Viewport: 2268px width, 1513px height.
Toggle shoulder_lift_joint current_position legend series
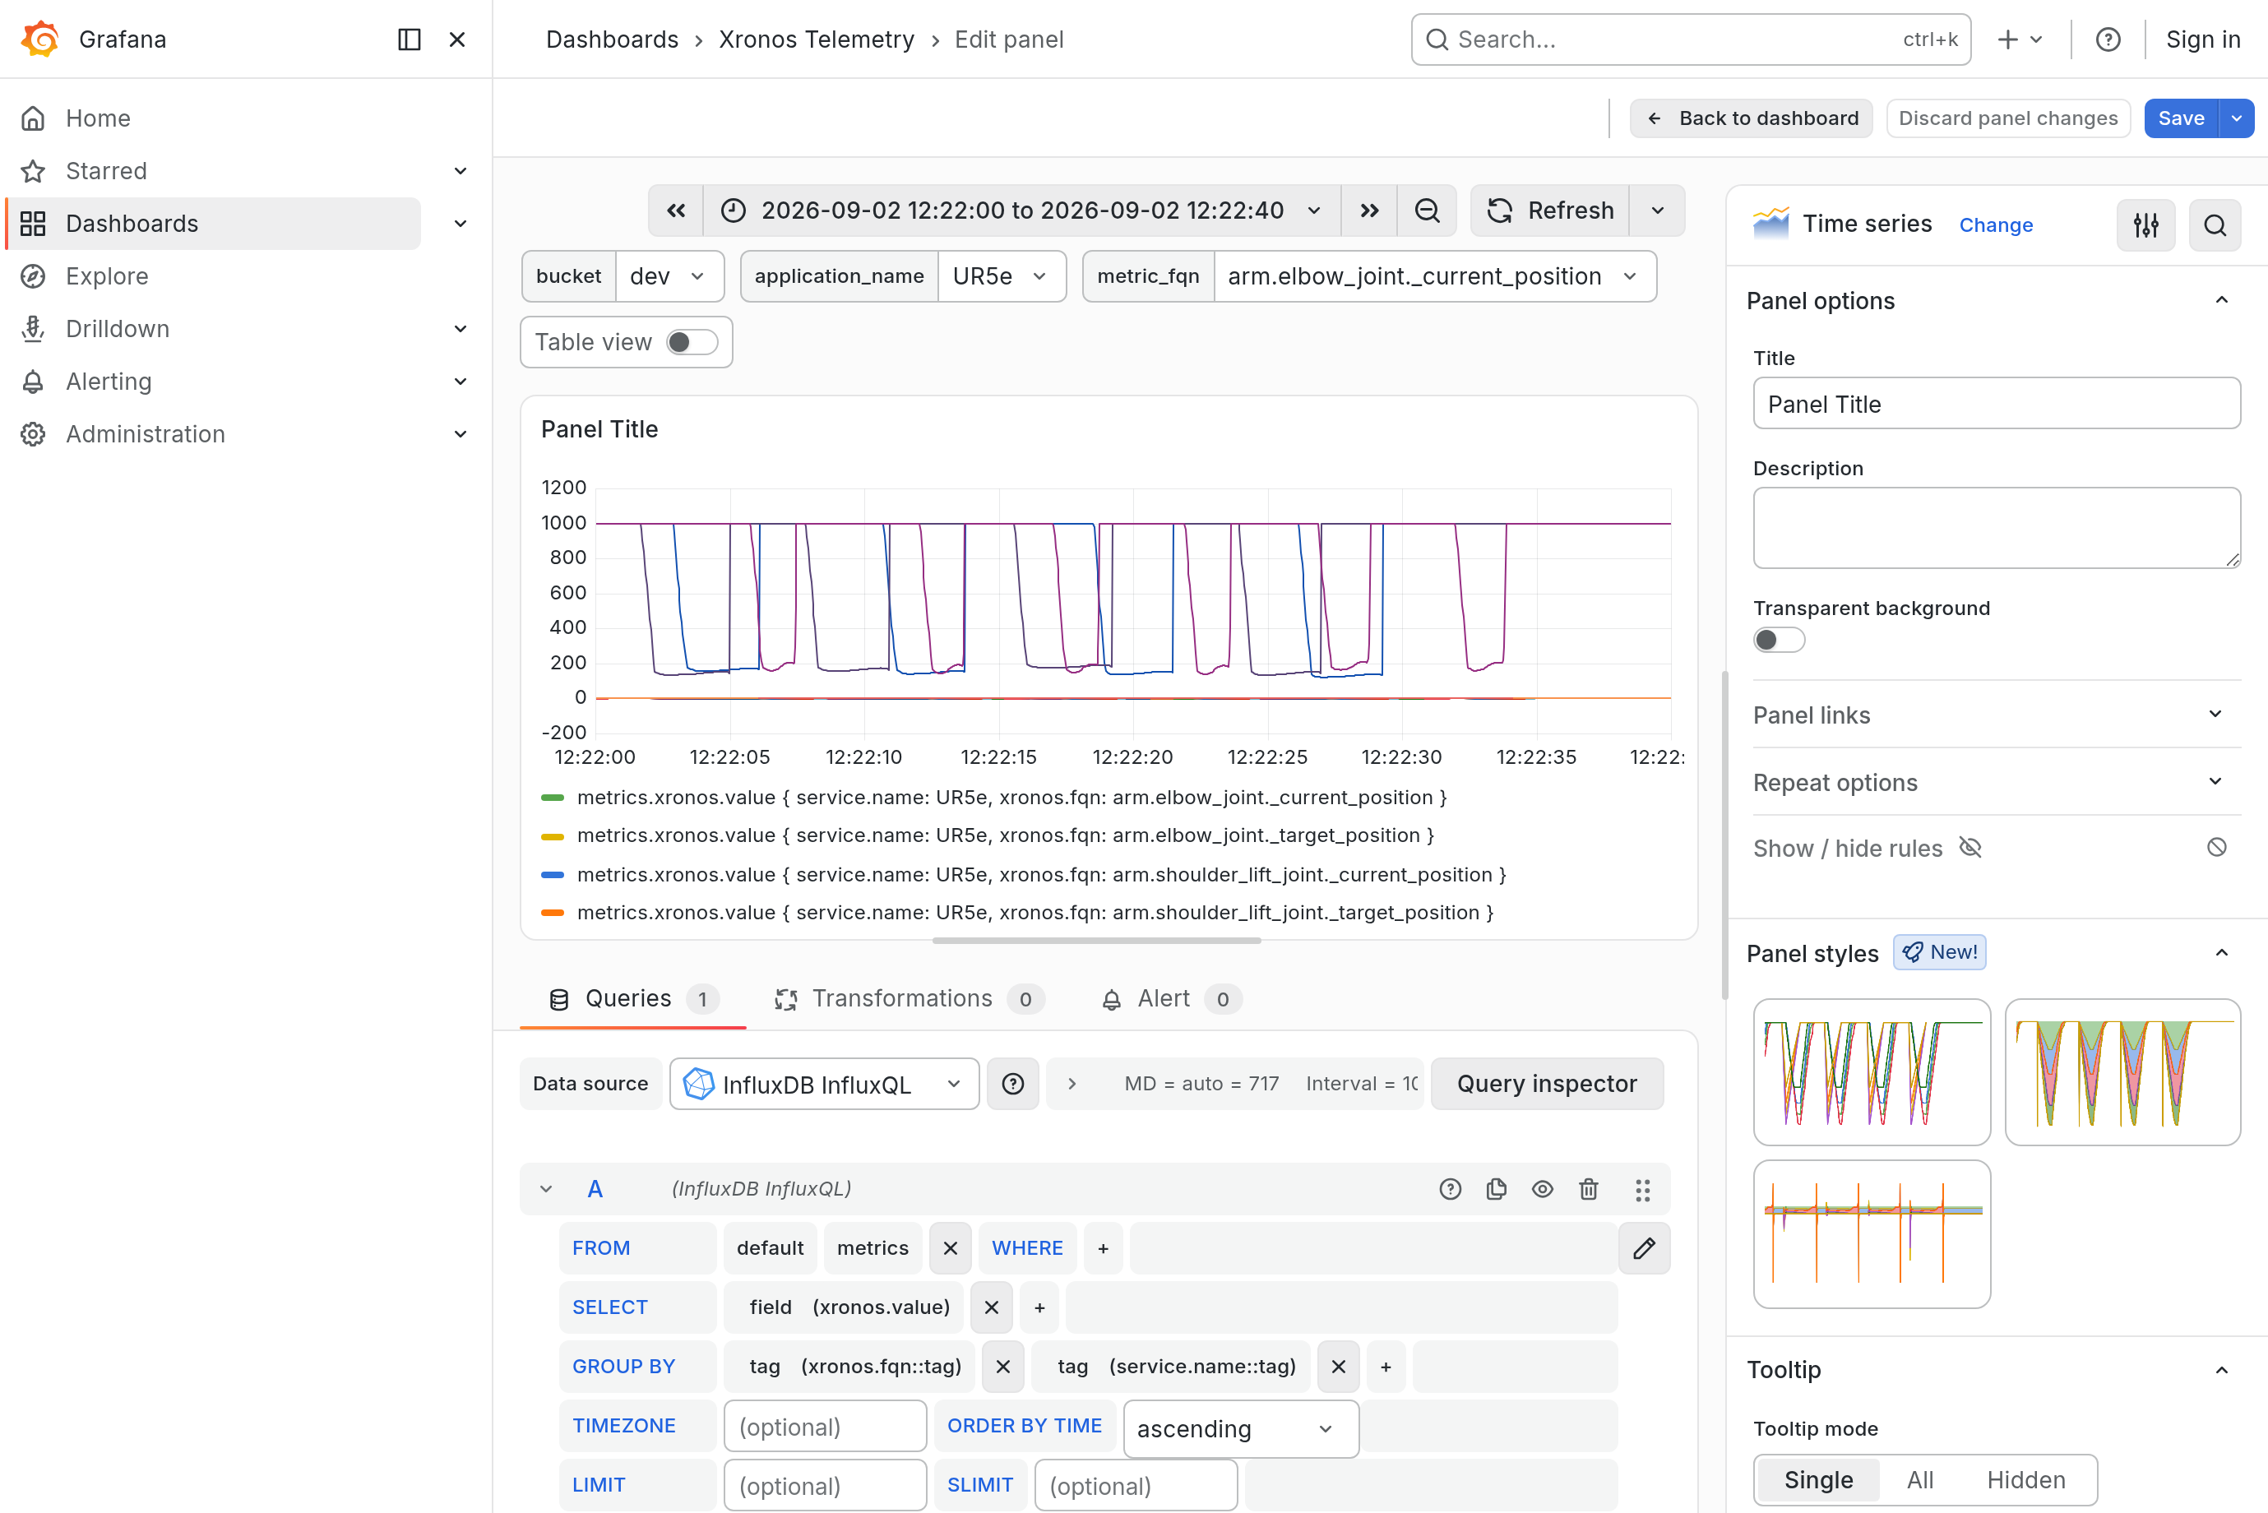1041,874
